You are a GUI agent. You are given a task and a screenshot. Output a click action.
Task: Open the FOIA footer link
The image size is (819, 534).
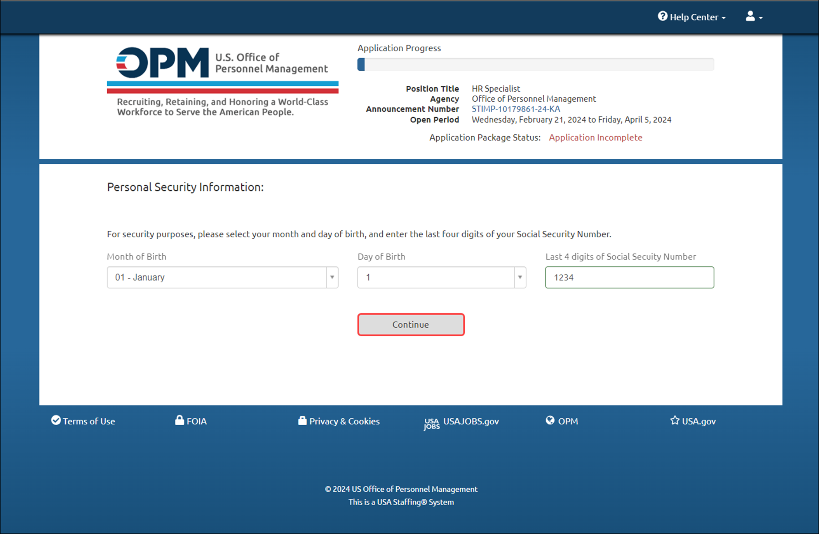pyautogui.click(x=191, y=421)
